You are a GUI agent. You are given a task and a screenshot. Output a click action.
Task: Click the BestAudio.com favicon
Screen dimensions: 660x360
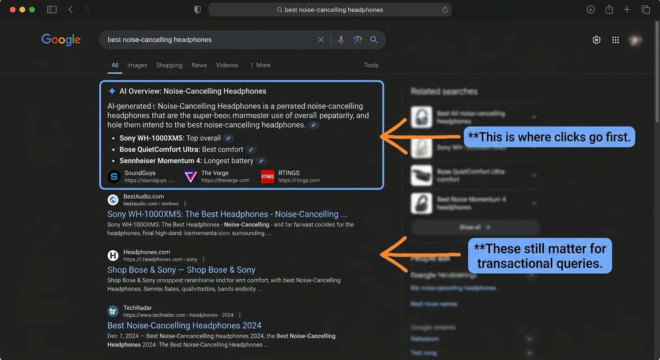click(x=113, y=200)
